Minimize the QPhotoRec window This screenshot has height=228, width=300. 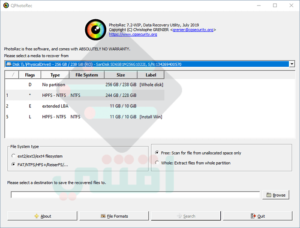[259, 5]
